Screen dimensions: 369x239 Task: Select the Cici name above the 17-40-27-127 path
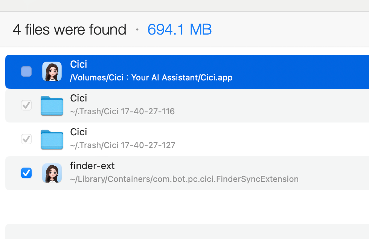tap(79, 132)
